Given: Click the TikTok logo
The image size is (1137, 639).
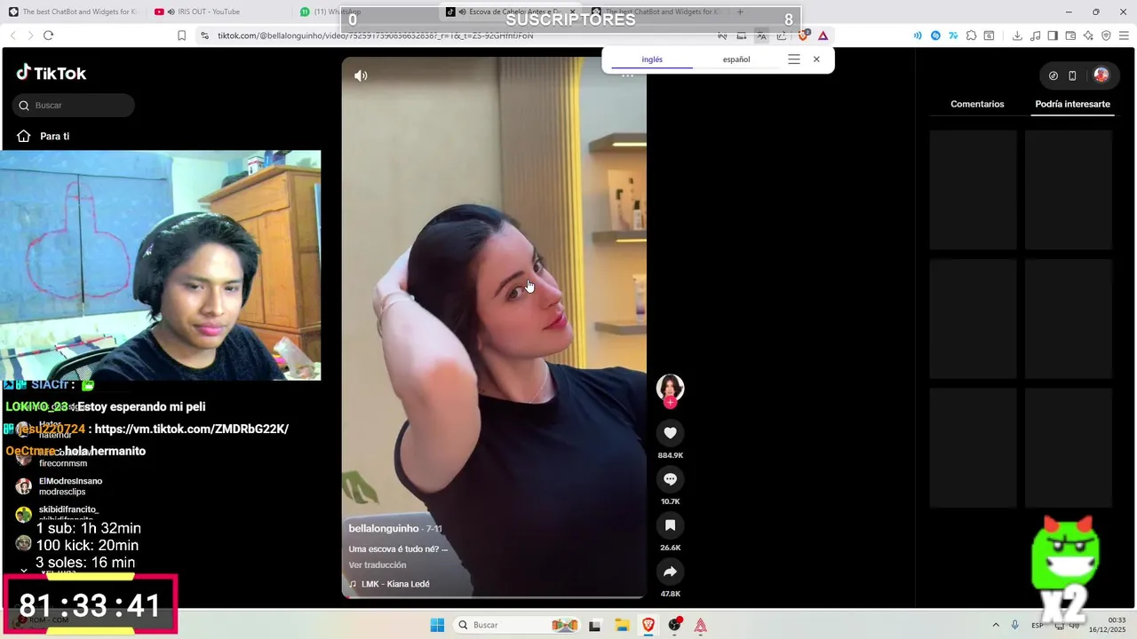Looking at the screenshot, I should click(52, 73).
